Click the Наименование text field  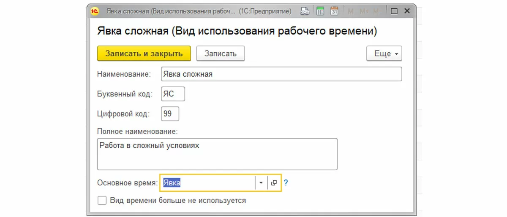tap(281, 74)
